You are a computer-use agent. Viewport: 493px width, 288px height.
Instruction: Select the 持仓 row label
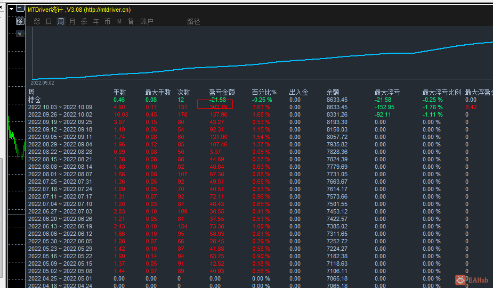(x=35, y=100)
